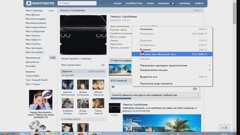The image size is (240, 135).
Task: Play music with header play button
Action: click(173, 3)
